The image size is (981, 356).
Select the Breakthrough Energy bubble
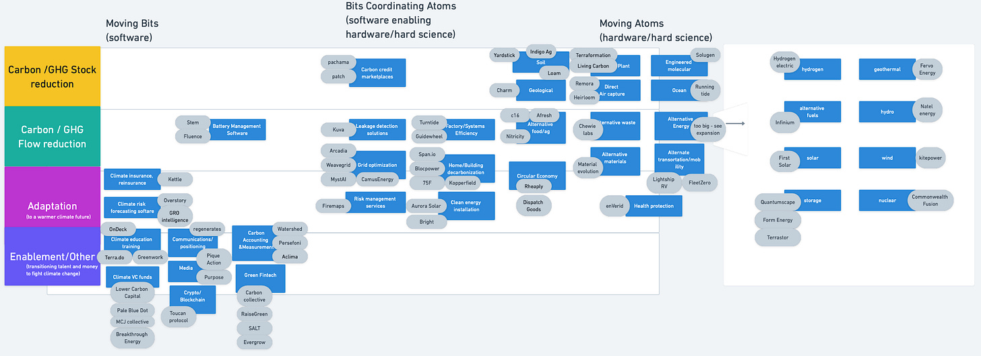(132, 337)
